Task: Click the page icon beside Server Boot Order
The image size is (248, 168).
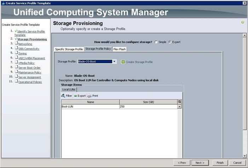Action: pyautogui.click(x=16, y=67)
